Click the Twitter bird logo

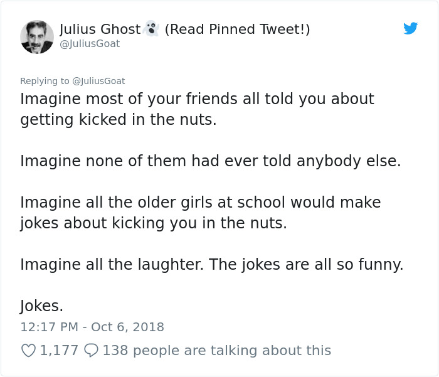[410, 28]
